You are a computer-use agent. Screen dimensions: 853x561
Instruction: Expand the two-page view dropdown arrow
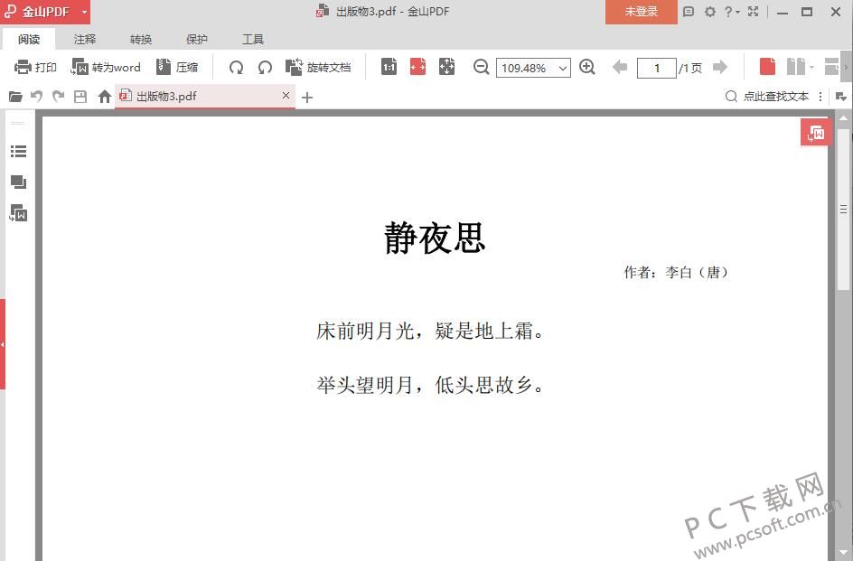[x=811, y=67]
